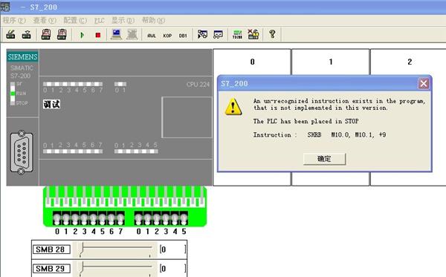The height and width of the screenshot is (277, 446).
Task: Open the 帮助 (H) menu
Action: pos(154,20)
